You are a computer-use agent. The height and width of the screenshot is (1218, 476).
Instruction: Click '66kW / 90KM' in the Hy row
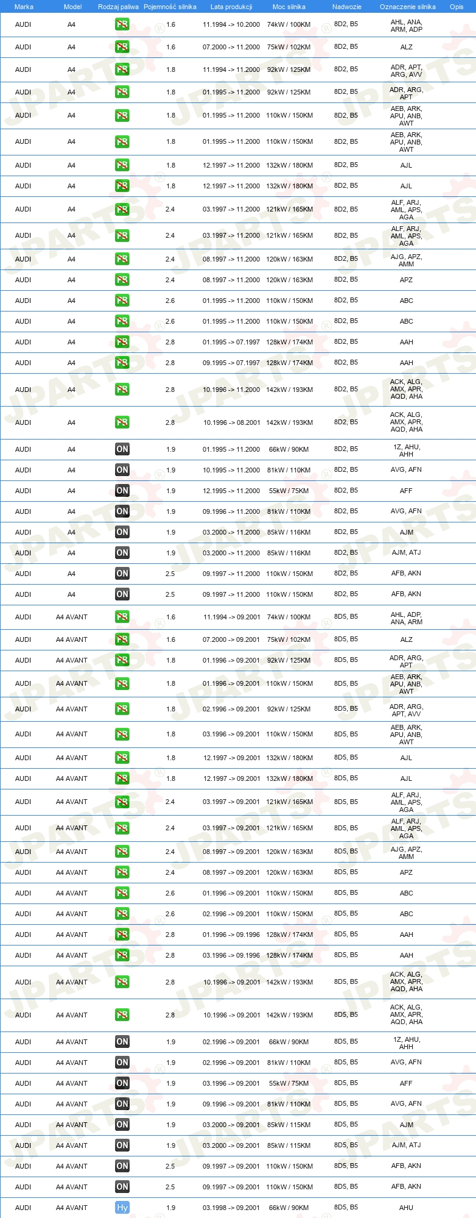tap(289, 1208)
